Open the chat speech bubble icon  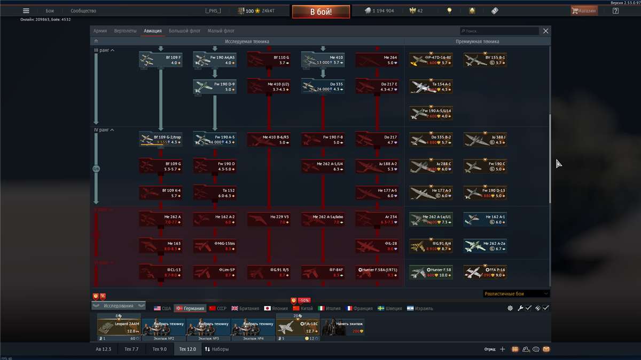[x=536, y=349]
